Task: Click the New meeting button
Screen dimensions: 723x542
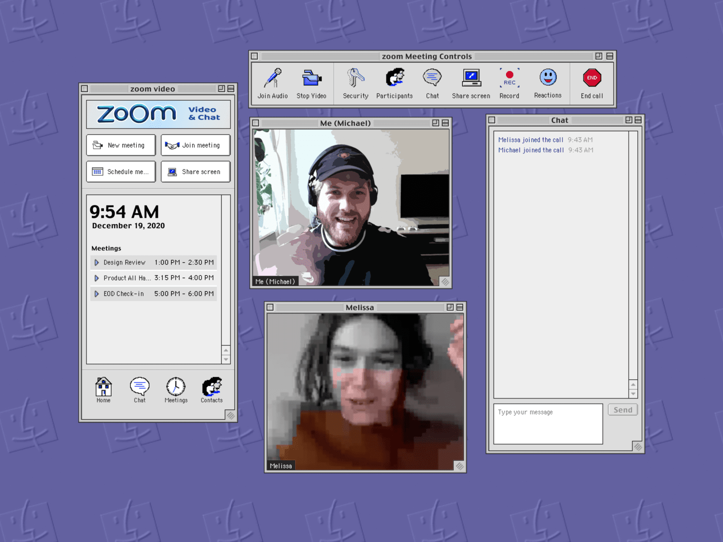Action: (121, 145)
